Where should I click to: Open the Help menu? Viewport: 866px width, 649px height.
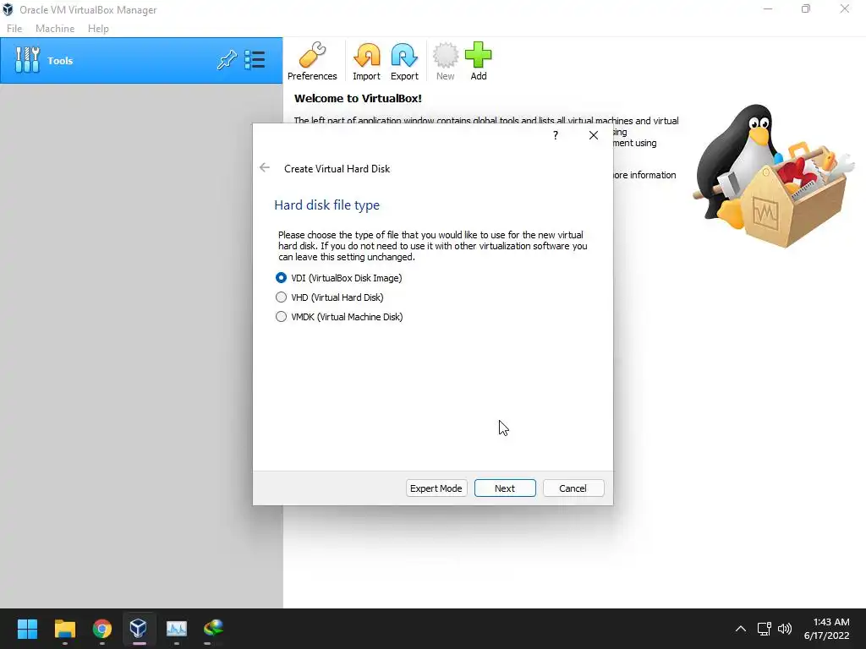[98, 29]
